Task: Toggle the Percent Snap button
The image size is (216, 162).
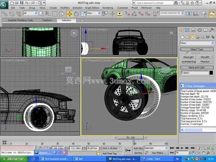Action: (141, 14)
